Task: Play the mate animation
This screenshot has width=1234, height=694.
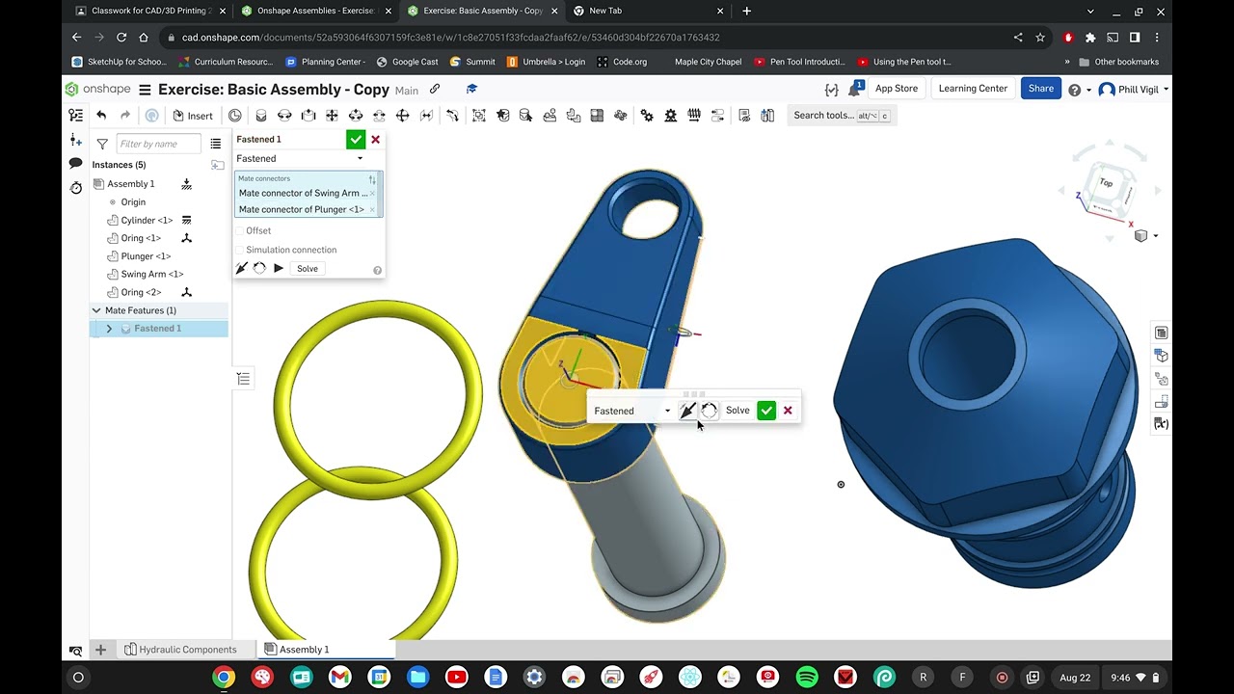Action: pos(279,268)
